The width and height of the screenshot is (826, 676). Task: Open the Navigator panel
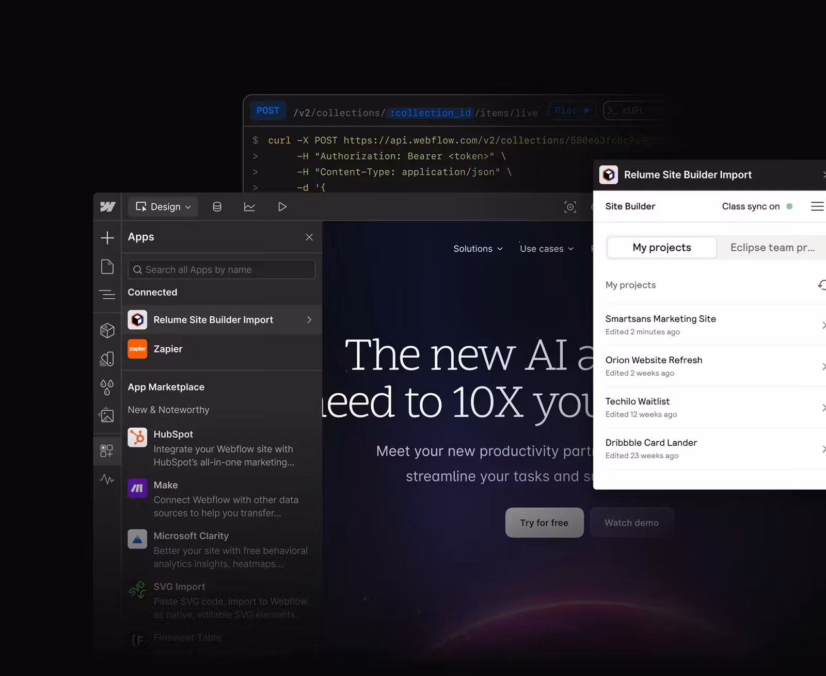(x=107, y=294)
